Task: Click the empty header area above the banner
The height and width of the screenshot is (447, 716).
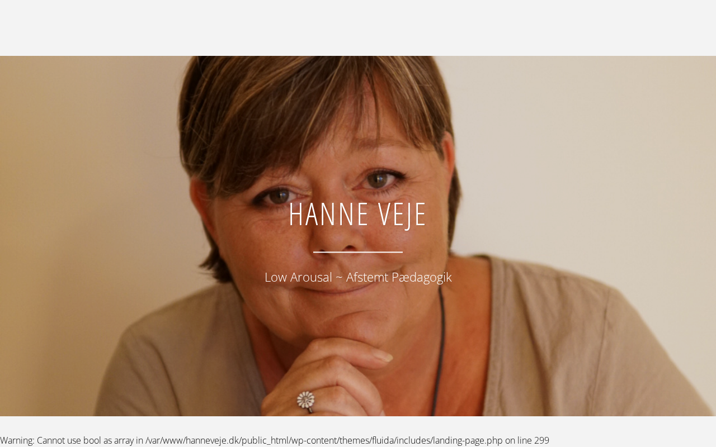Action: (x=358, y=28)
